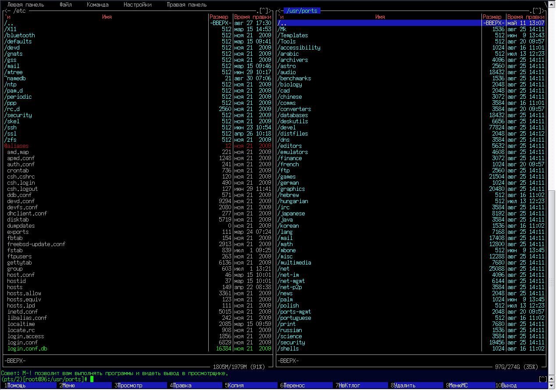This screenshot has width=556, height=390.
Task: Click the 8Удалить function key button
Action: [404, 386]
